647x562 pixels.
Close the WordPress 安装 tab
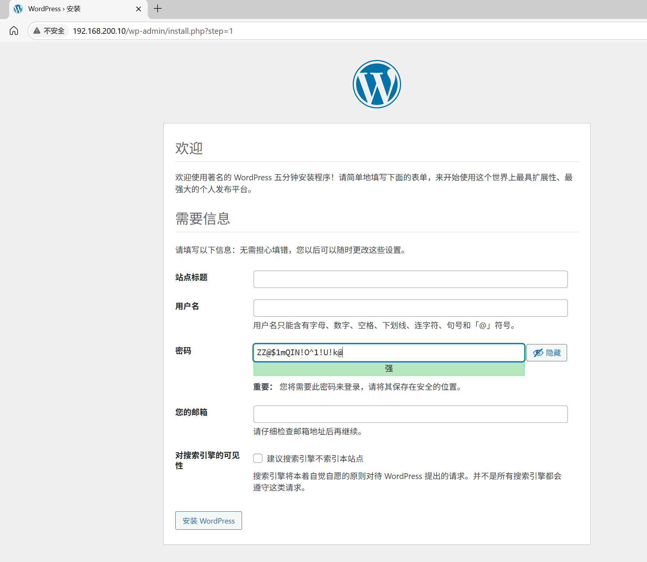coord(139,9)
